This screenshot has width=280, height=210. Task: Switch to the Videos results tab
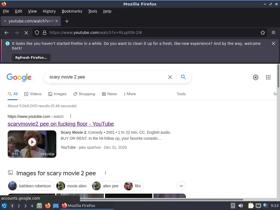(33, 94)
